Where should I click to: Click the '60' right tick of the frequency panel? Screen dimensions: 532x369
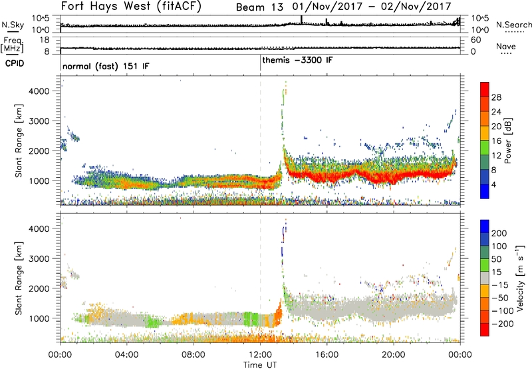coord(475,40)
